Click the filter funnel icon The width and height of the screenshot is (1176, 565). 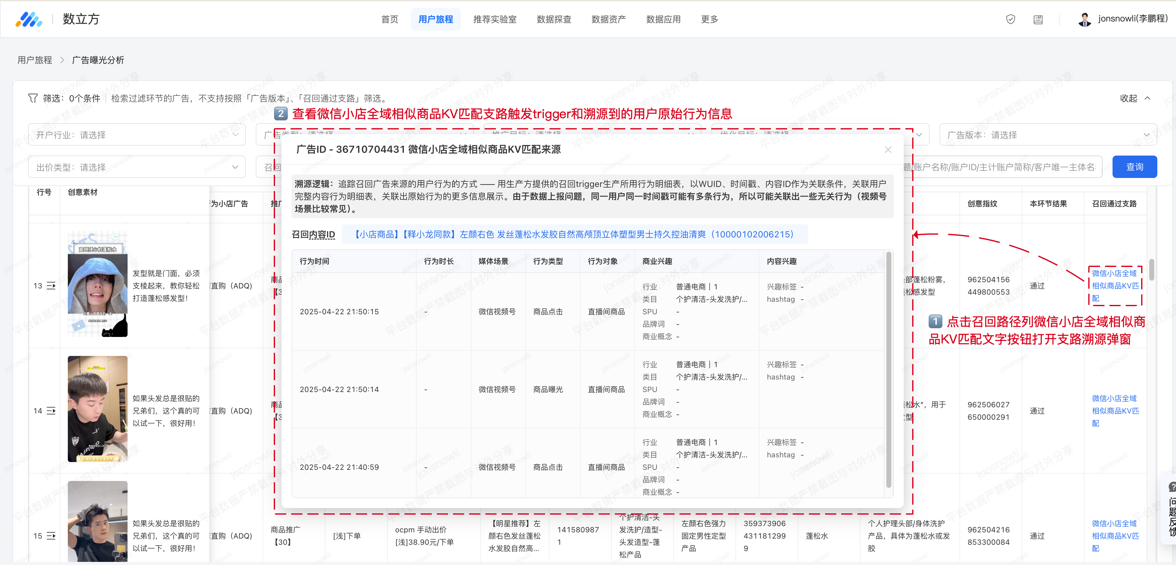click(x=33, y=98)
